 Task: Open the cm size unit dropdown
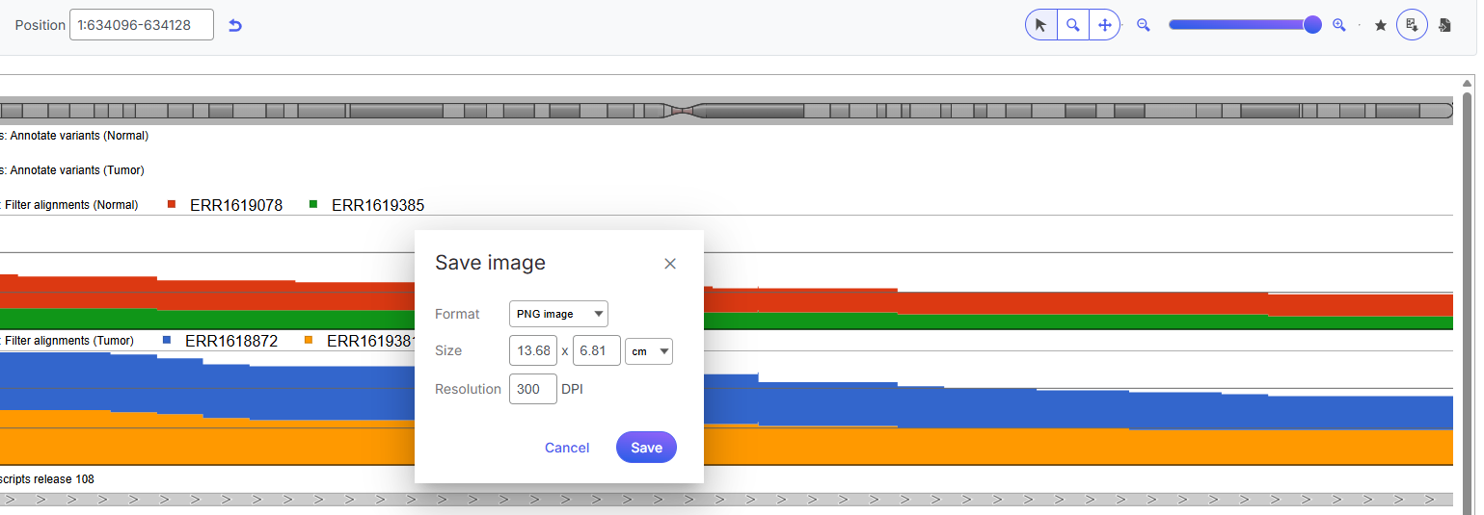649,351
